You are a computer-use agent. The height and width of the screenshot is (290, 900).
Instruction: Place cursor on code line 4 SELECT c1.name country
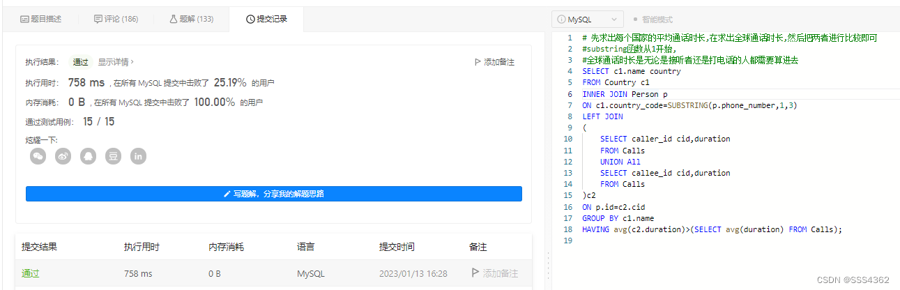pos(631,71)
